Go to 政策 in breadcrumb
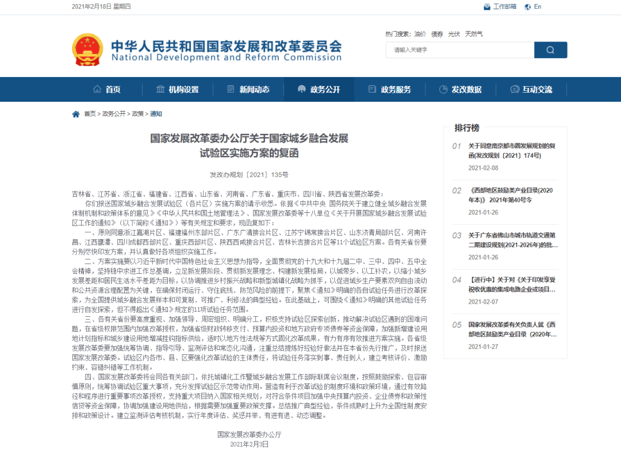The width and height of the screenshot is (621, 452). coord(137,114)
